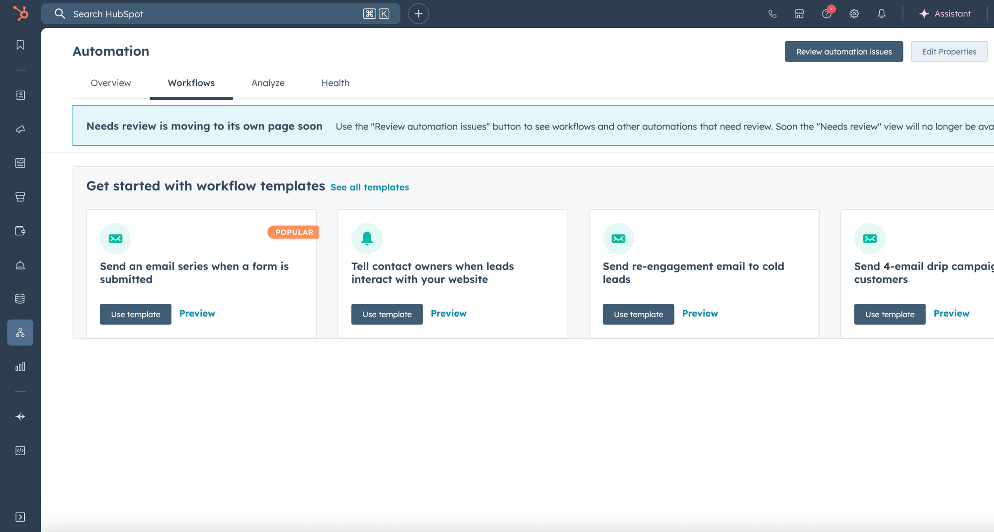Click the Automation page heading

coord(111,51)
